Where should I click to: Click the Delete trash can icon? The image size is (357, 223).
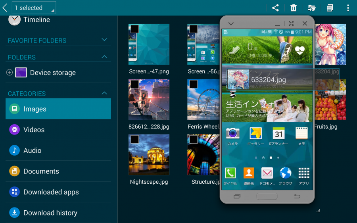pyautogui.click(x=294, y=8)
